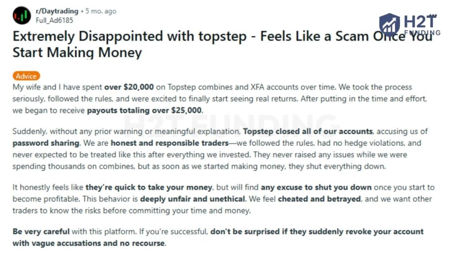Click the 'payouts totaling over $25,000' phrase
This screenshot has width=454, height=254.
[x=144, y=111]
